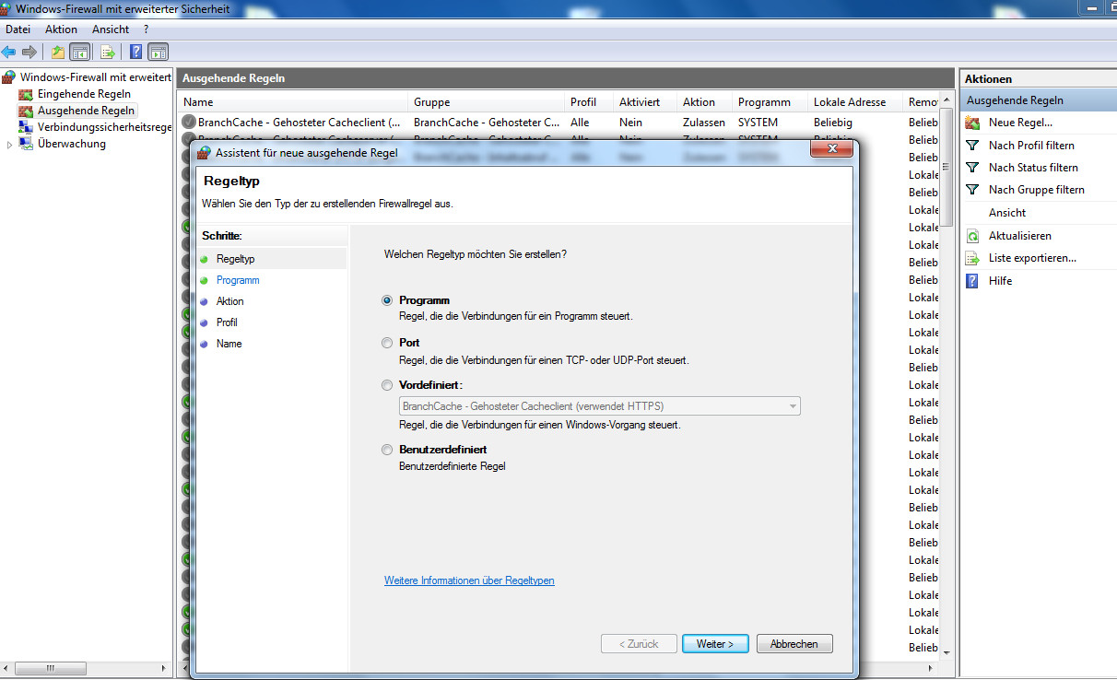Sort by the Aktiviert column header
1117x680 pixels.
[645, 102]
